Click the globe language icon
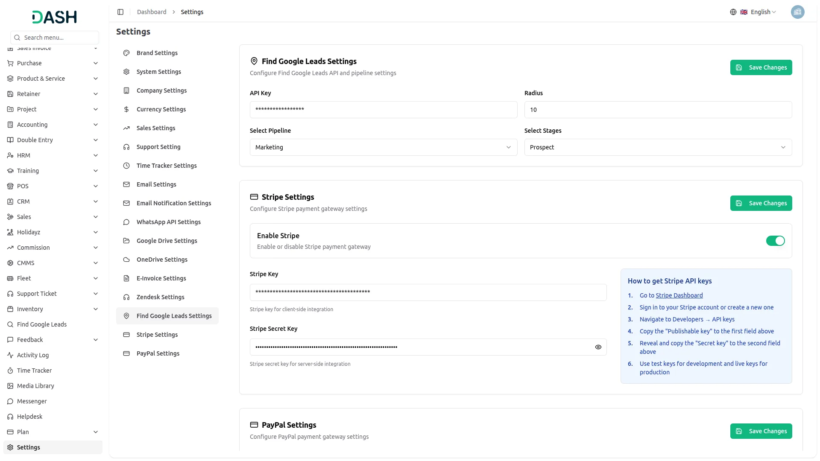The height and width of the screenshot is (461, 820). [733, 12]
